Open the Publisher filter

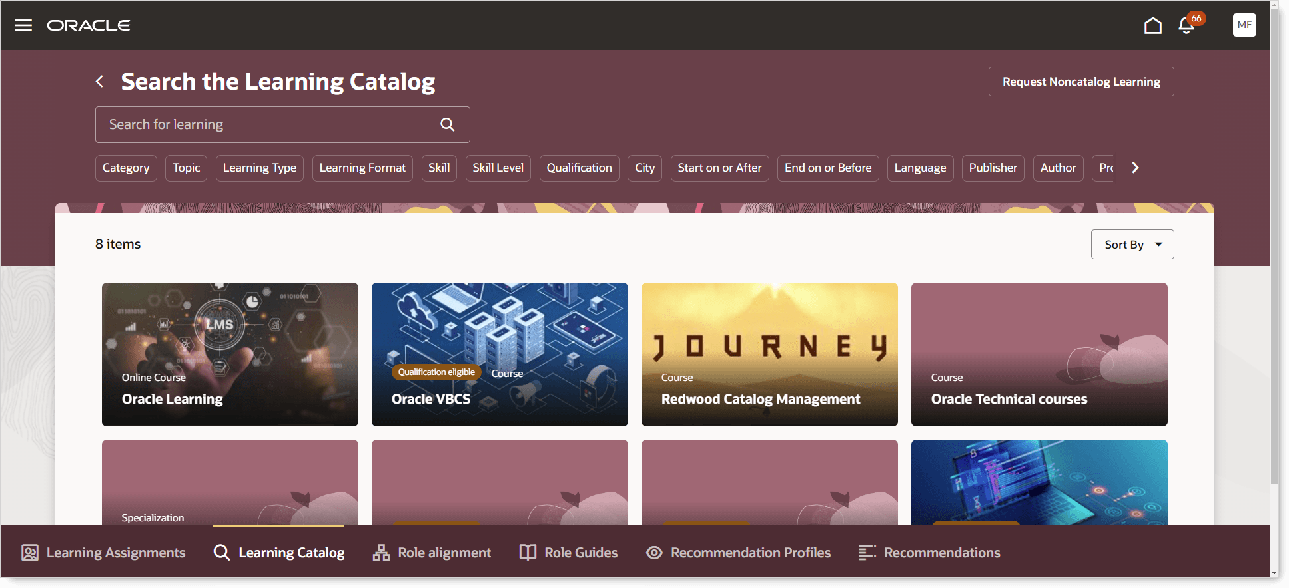(x=993, y=168)
